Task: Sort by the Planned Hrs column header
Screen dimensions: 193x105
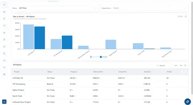Action: tap(98, 72)
